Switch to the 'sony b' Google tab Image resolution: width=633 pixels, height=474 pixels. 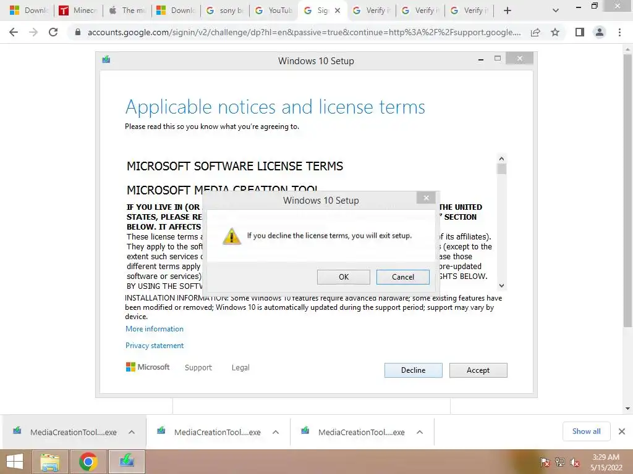(225, 10)
